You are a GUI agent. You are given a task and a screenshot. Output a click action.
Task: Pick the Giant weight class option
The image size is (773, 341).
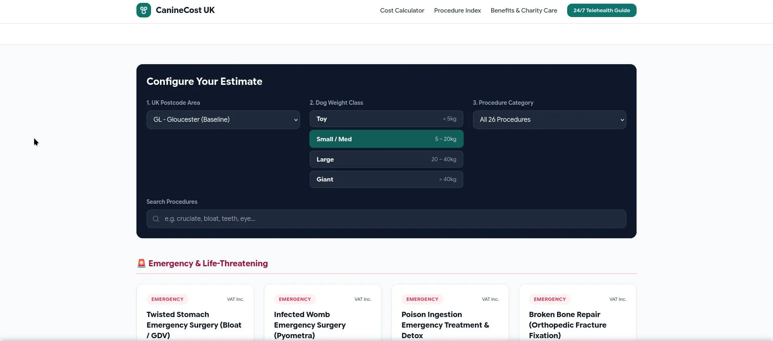click(386, 179)
